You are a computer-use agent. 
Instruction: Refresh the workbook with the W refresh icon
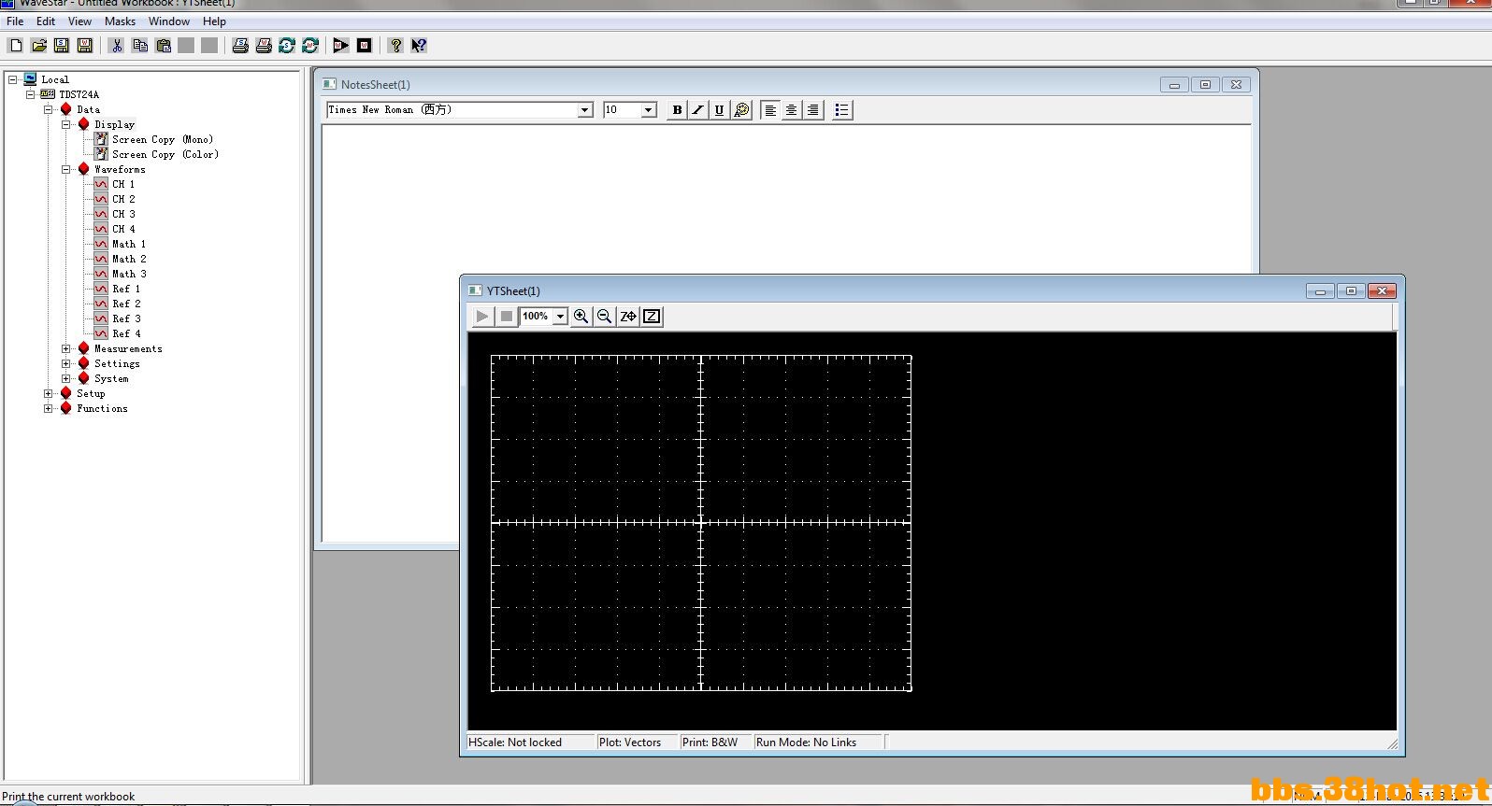click(310, 45)
